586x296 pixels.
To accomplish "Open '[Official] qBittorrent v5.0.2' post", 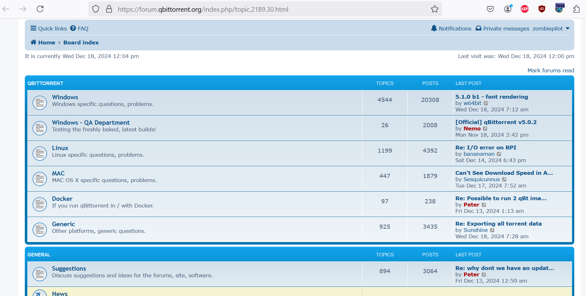I will [496, 122].
